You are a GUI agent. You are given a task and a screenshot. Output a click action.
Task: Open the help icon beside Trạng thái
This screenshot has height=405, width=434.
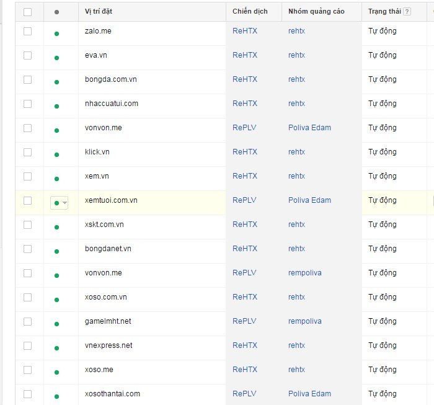(x=407, y=12)
